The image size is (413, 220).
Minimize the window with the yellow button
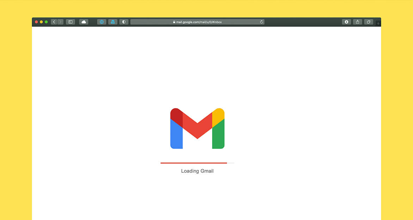[x=41, y=22]
